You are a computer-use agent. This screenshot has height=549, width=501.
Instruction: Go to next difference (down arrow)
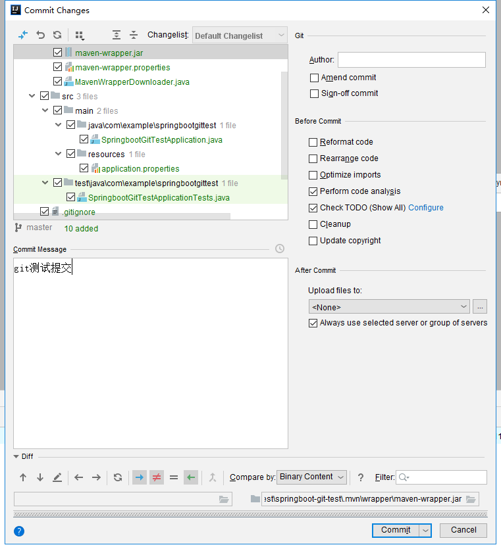(x=40, y=477)
